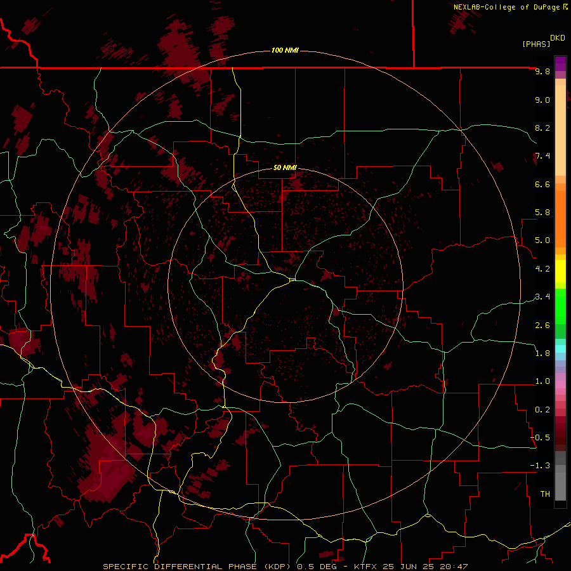
Task: Click the purple band on the color scale
Action: (560, 63)
